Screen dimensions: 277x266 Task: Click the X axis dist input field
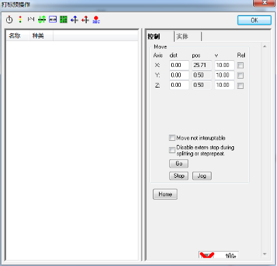click(179, 65)
